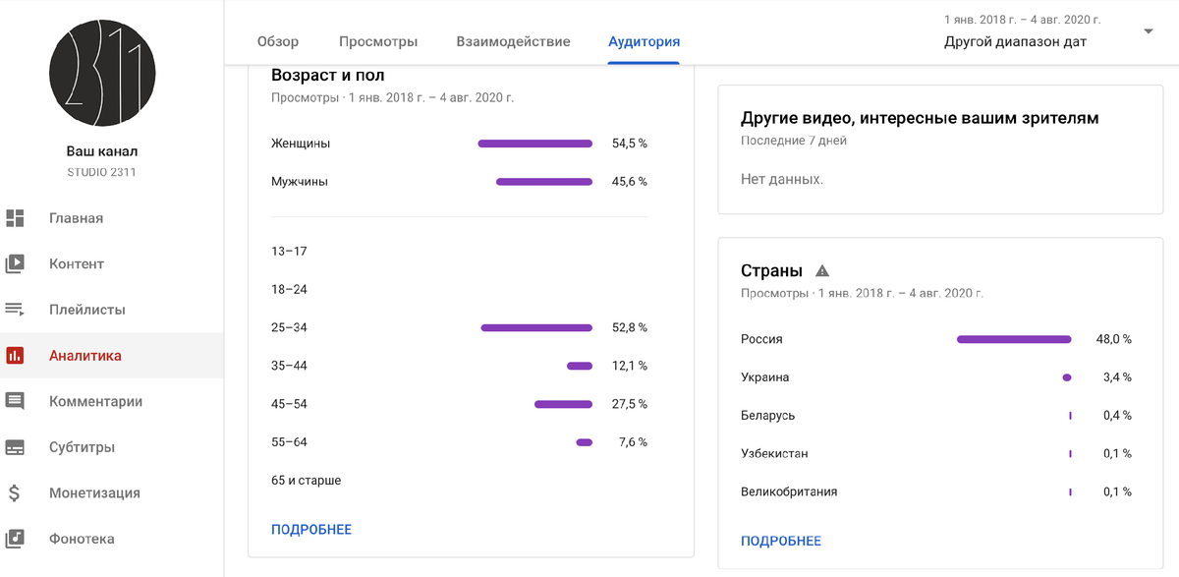Click the Возраст и пол heading
This screenshot has width=1179, height=577.
tap(328, 76)
